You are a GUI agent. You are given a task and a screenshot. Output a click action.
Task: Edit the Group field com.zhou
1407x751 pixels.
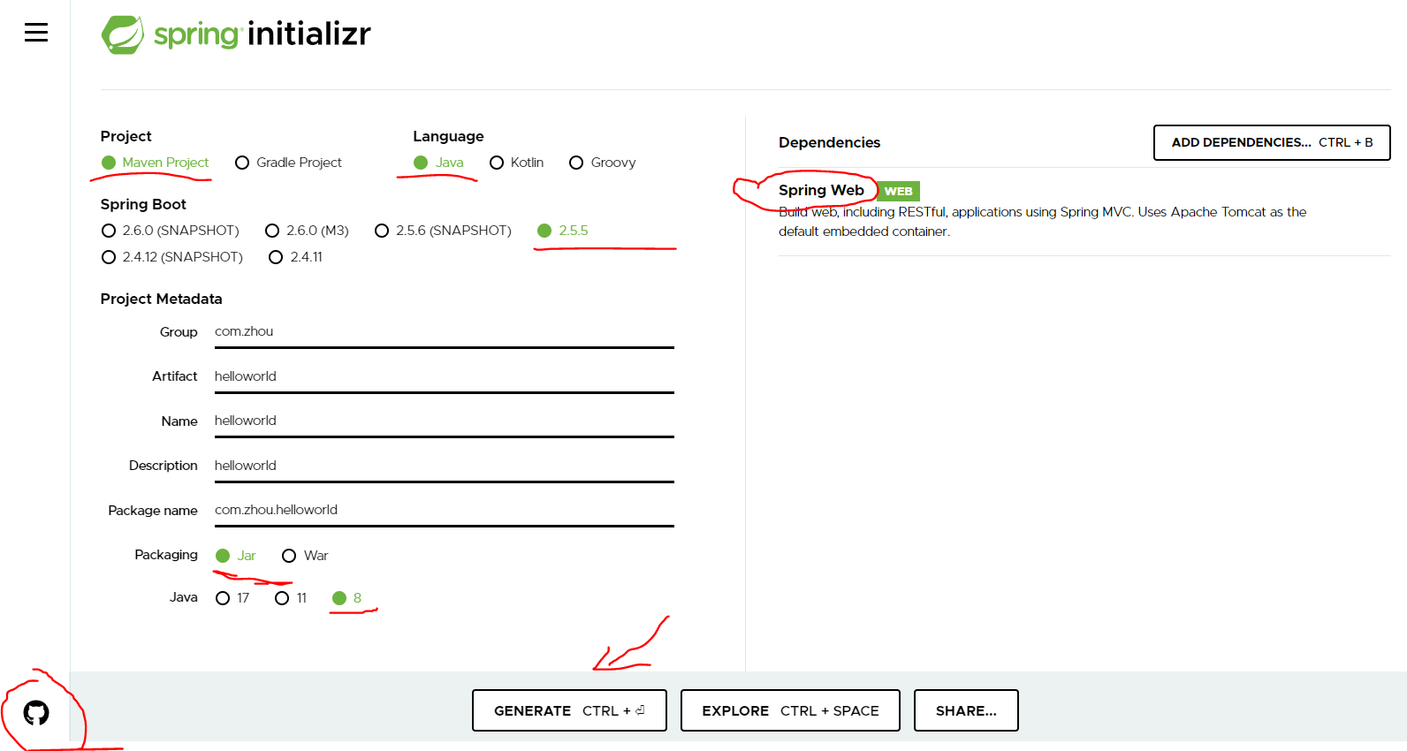point(445,332)
